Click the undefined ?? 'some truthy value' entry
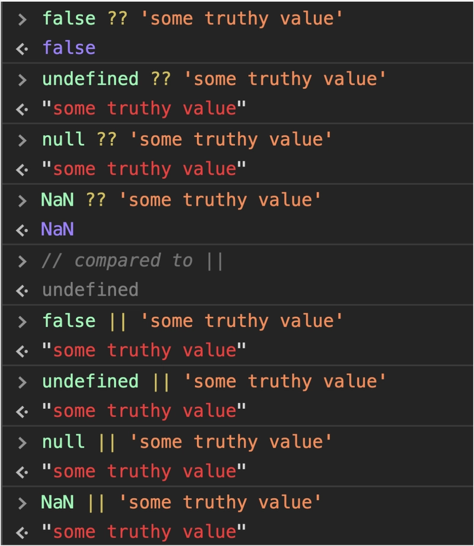The width and height of the screenshot is (474, 546). click(214, 79)
